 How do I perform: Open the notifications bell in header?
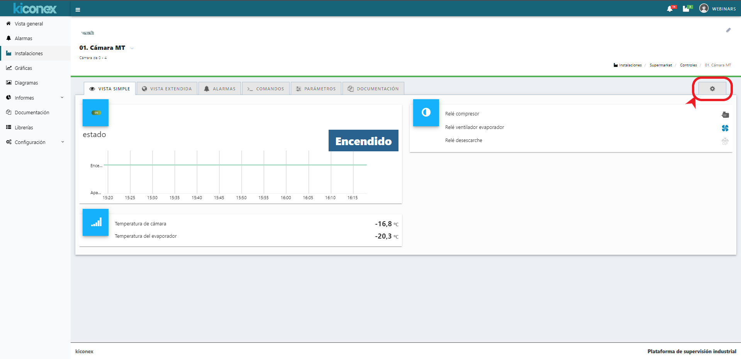[670, 9]
